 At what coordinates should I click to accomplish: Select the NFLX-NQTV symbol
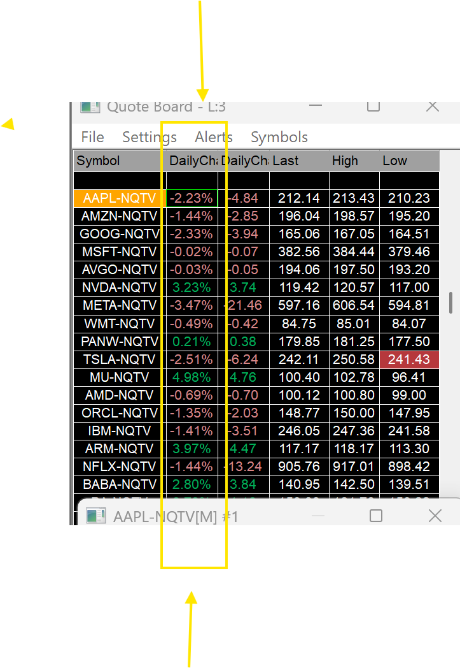tap(120, 467)
